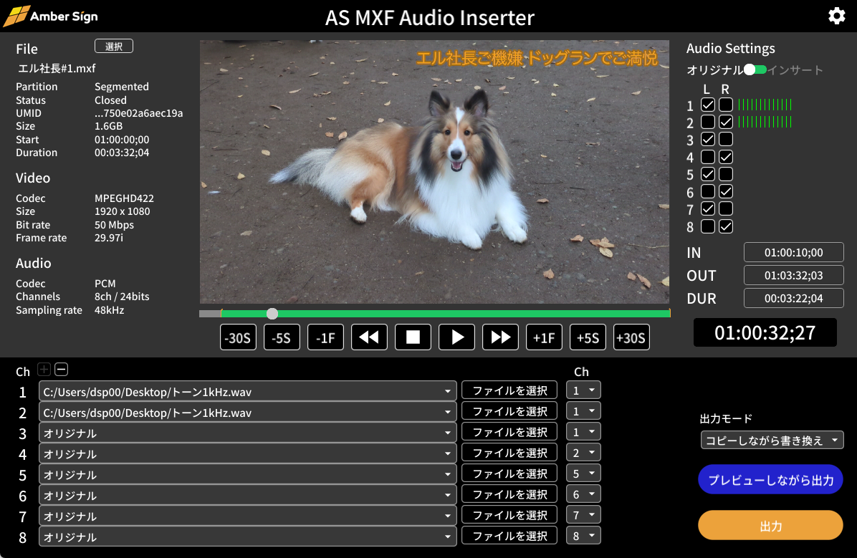
Task: Uncheck the L checkbox for audio channel 1
Action: pos(708,105)
